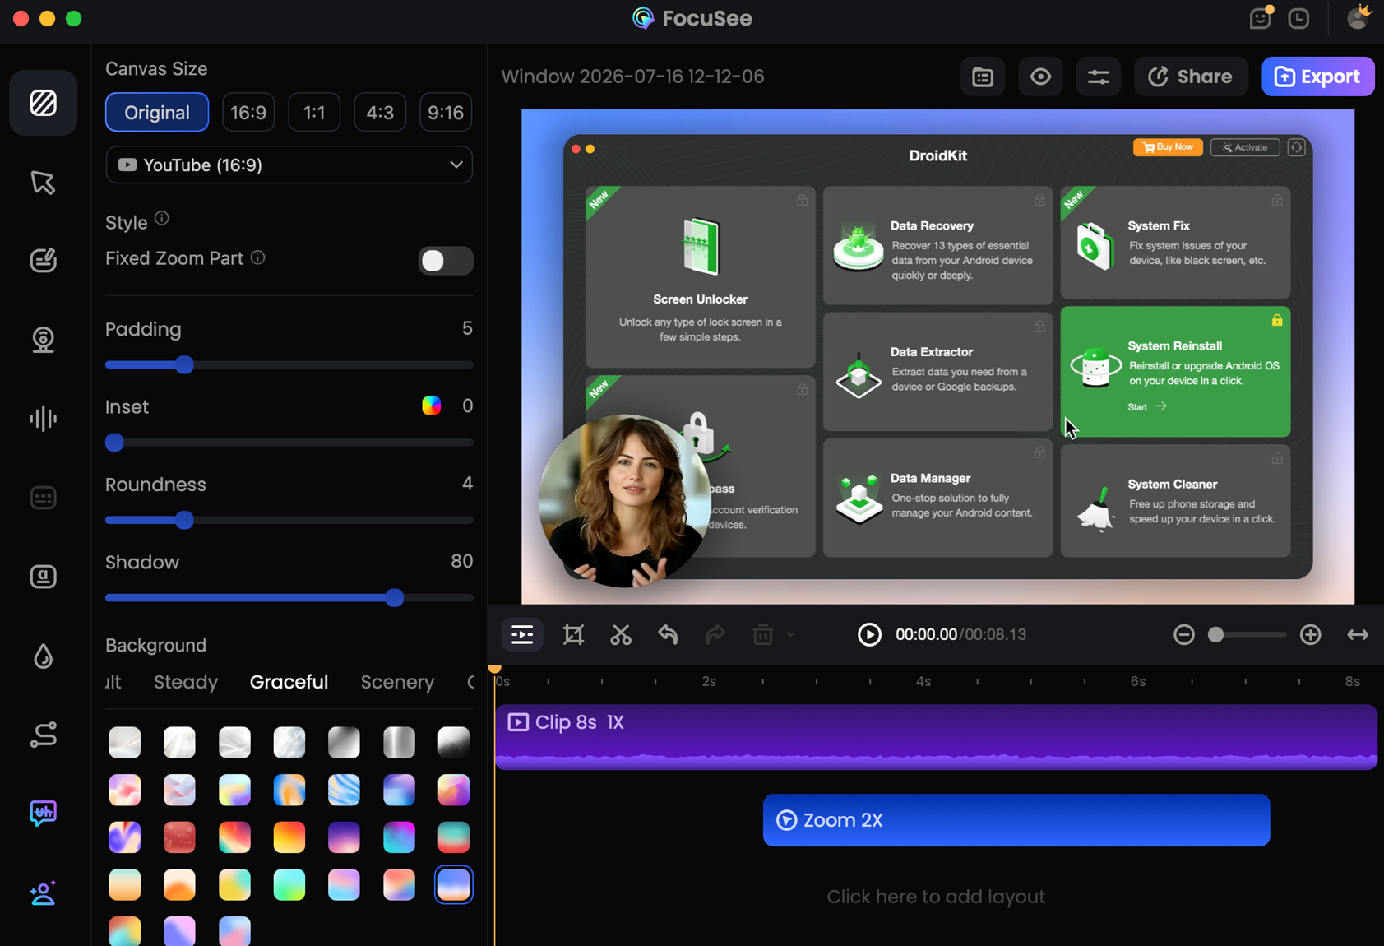Zoom out the timeline with minus icon

point(1184,634)
